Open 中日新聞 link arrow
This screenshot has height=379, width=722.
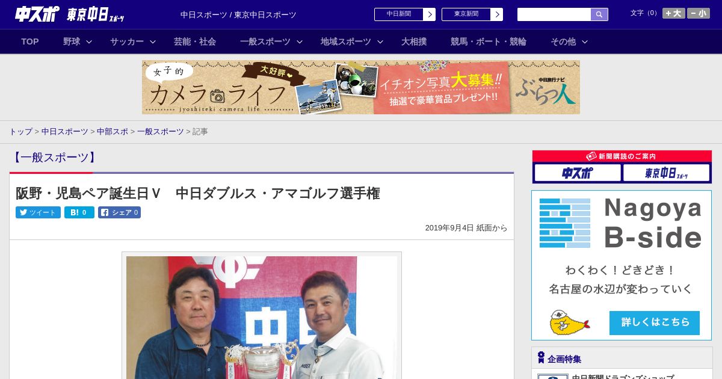click(429, 14)
